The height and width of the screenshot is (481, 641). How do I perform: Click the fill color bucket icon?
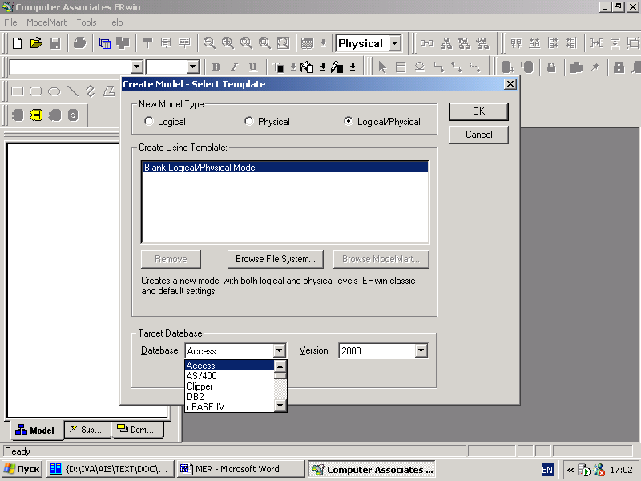[307, 67]
